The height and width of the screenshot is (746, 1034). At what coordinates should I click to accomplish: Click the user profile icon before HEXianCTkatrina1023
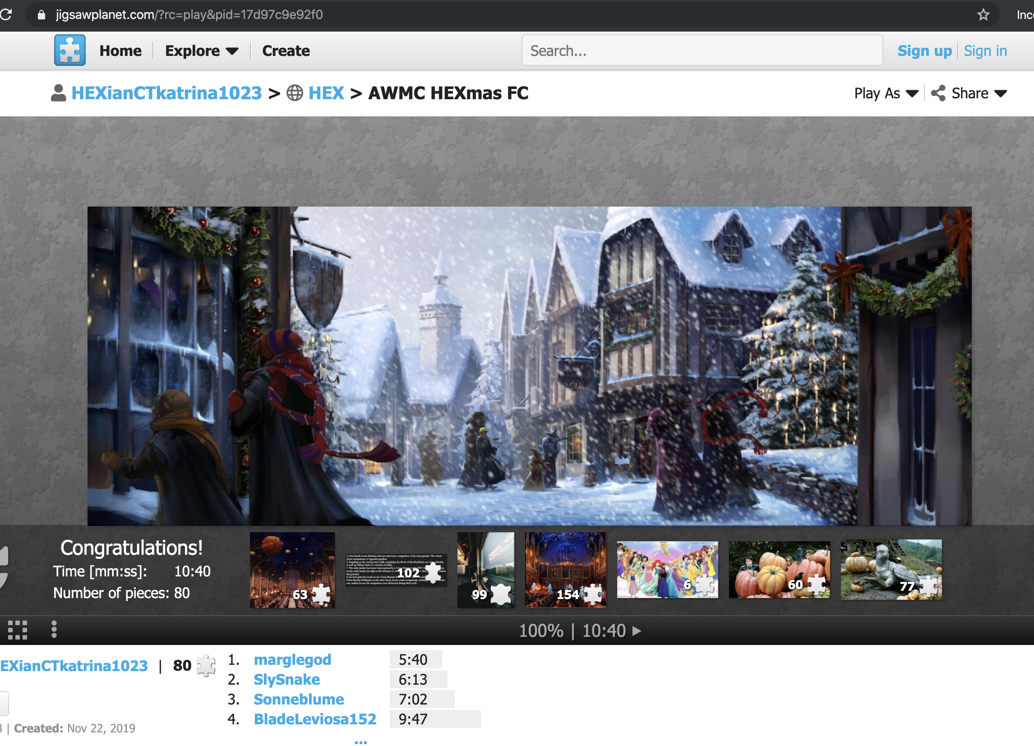(58, 93)
